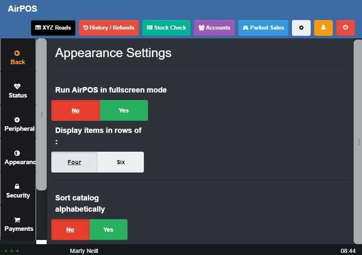Set Sort catalog alphabetically to Yes

click(x=108, y=230)
